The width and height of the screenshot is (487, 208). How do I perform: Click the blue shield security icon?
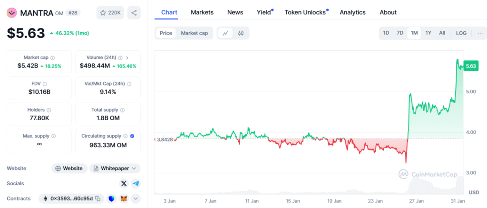click(x=111, y=199)
